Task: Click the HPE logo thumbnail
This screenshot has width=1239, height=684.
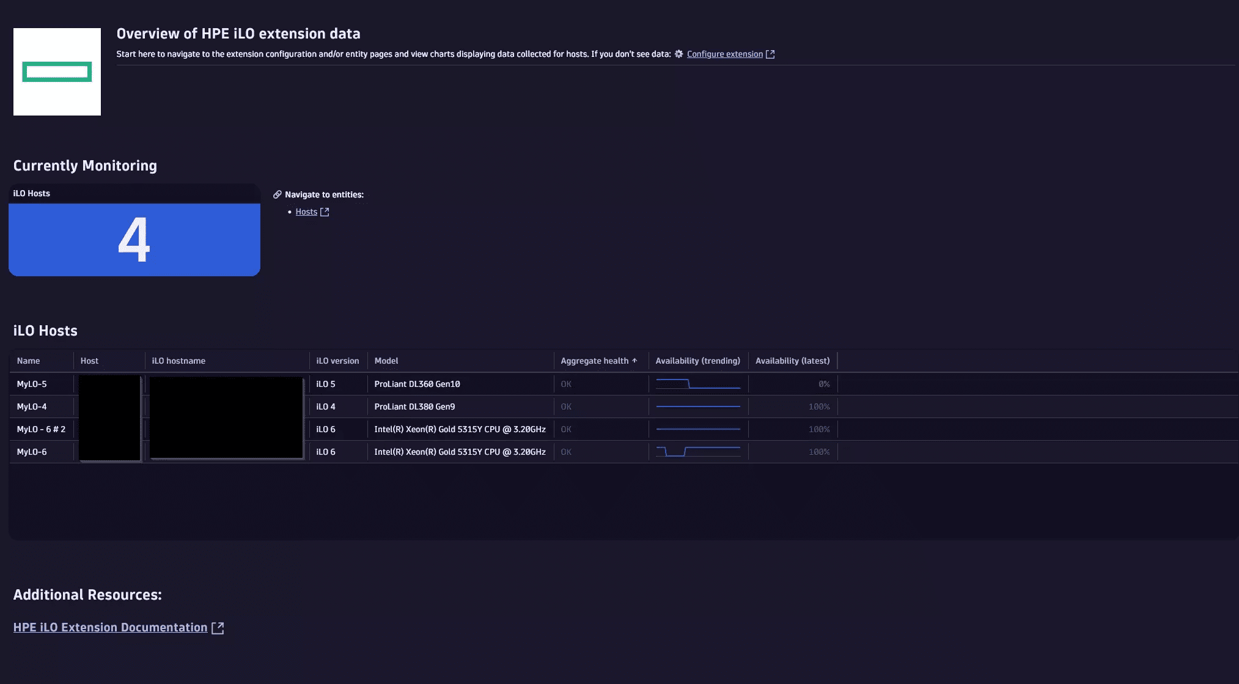Action: 57,72
